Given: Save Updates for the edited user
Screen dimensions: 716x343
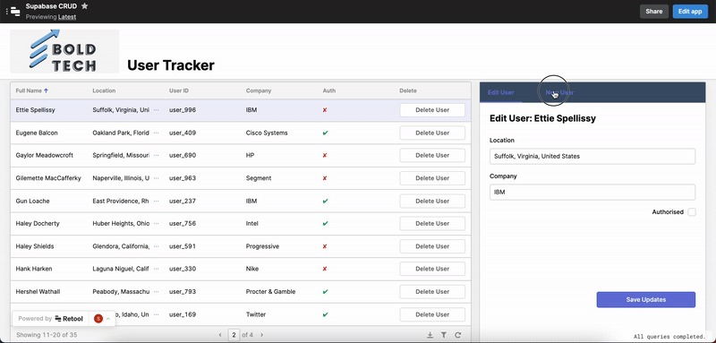Looking at the screenshot, I should point(645,300).
